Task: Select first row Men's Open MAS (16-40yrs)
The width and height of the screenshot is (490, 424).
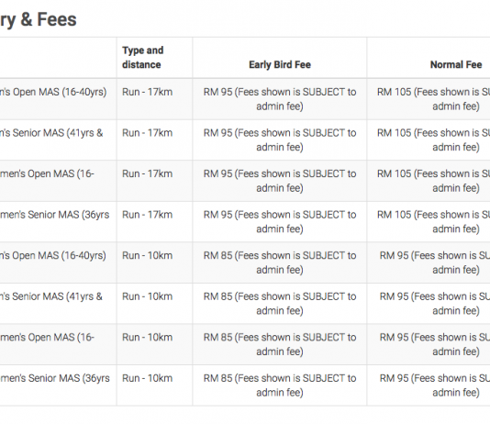Action: (53, 92)
